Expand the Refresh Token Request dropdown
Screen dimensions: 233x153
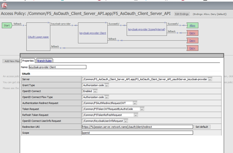pyautogui.click(x=136, y=115)
